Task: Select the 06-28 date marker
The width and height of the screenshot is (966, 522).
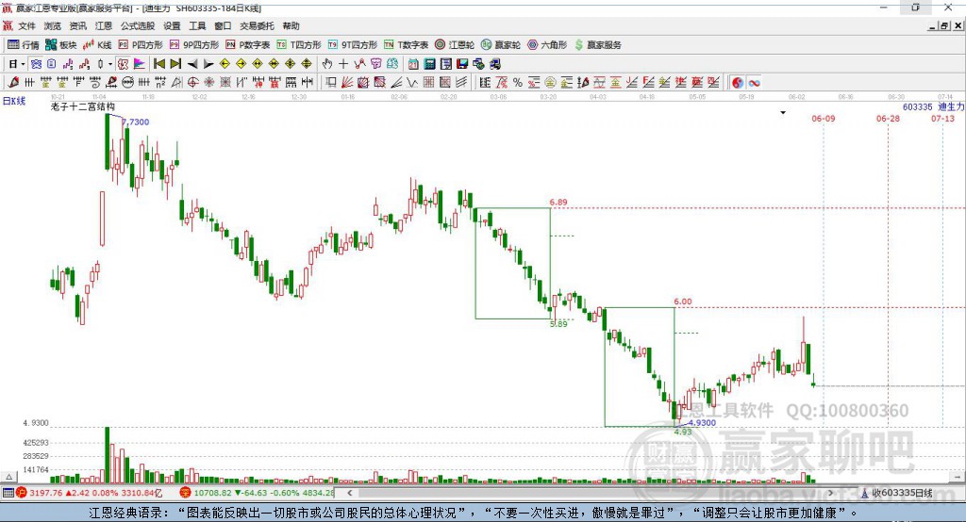Action: [888, 118]
